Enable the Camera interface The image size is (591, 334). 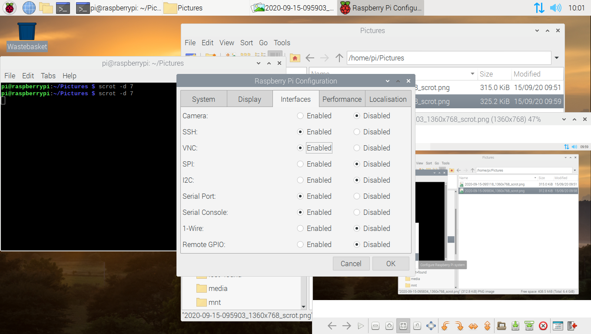300,116
